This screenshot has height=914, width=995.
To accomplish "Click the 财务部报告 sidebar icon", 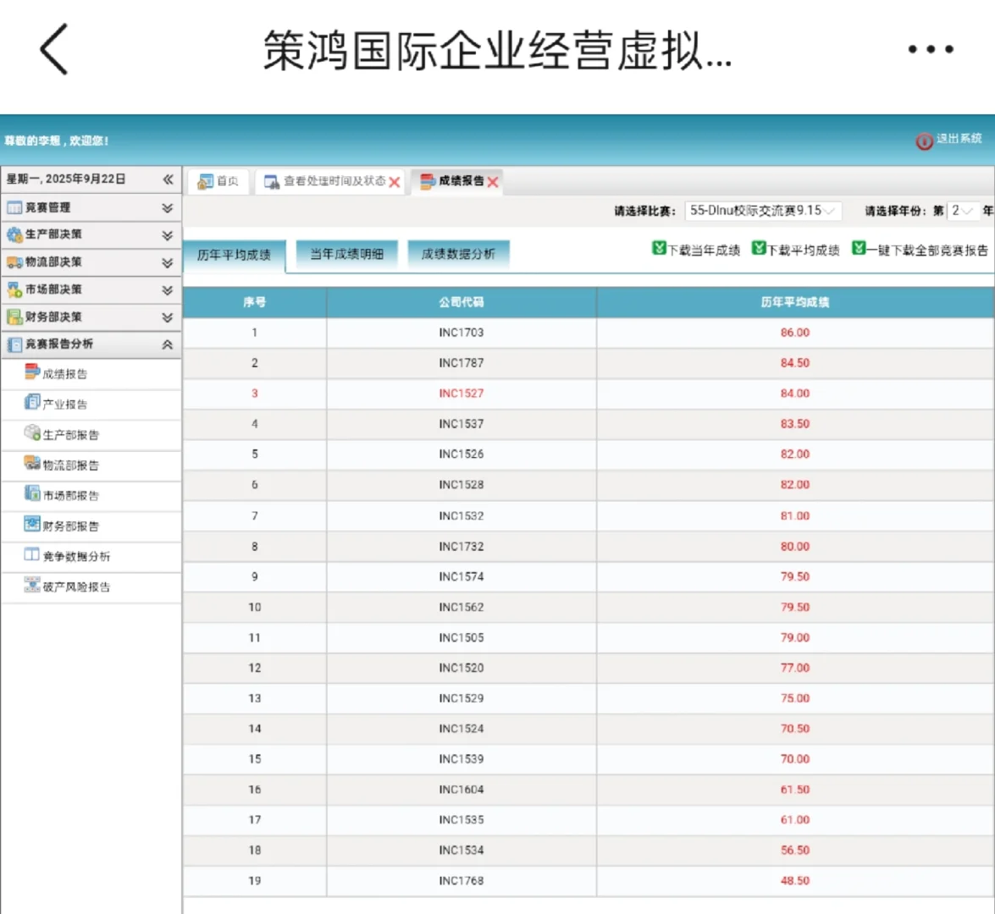I will [x=31, y=523].
